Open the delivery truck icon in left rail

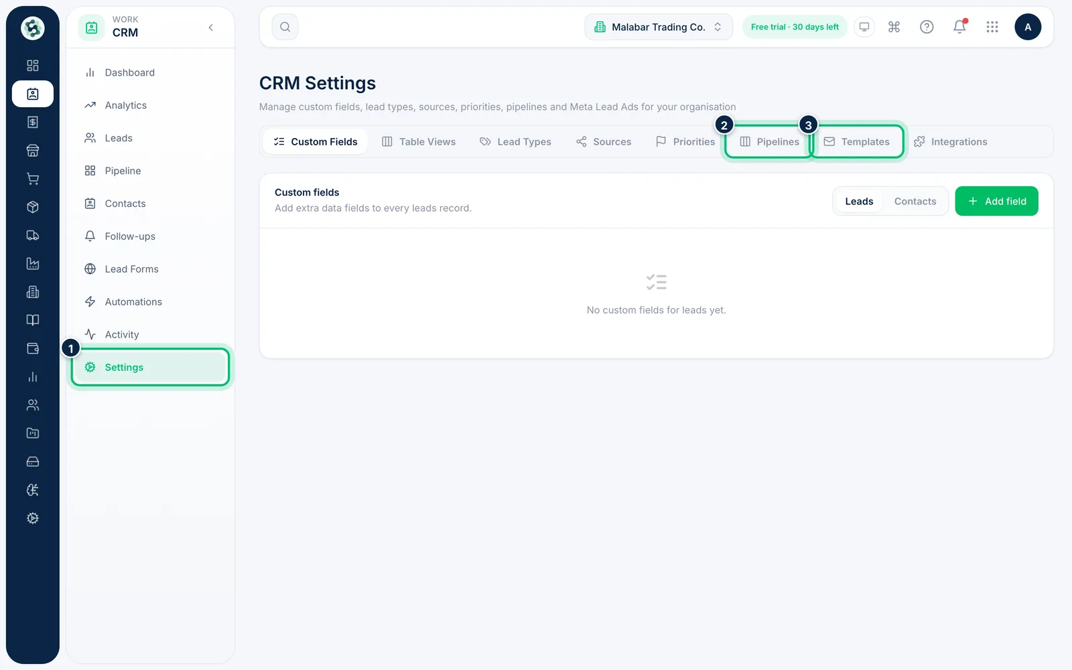pyautogui.click(x=32, y=235)
